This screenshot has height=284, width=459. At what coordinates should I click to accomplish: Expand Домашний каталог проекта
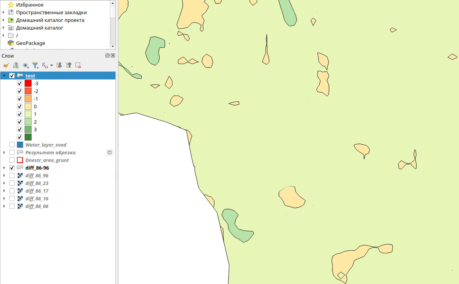click(3, 20)
